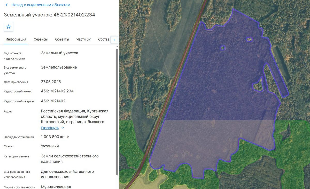Screen dimensions: 310x189
Task: Click the Дата присвоения label
Action: [x=16, y=82]
